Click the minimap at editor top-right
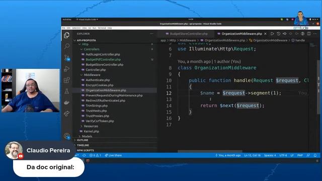Image resolution: width=322 pixels, height=181 pixels. 313,45
